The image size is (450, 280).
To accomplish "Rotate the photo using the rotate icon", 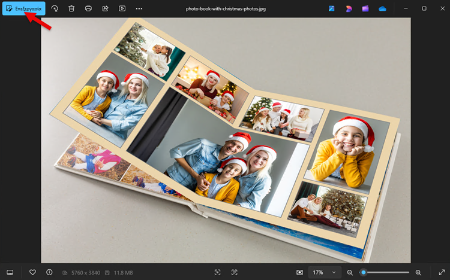I will [x=55, y=8].
